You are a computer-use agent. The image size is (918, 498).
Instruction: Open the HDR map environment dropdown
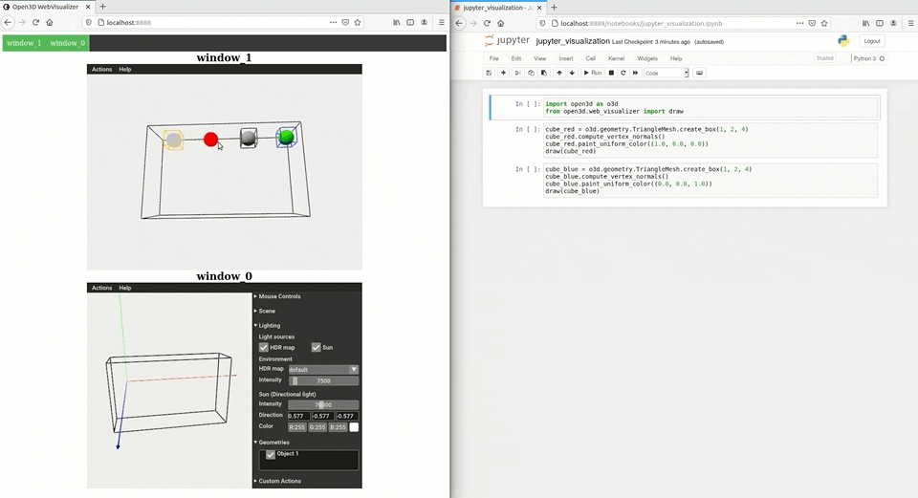click(323, 369)
